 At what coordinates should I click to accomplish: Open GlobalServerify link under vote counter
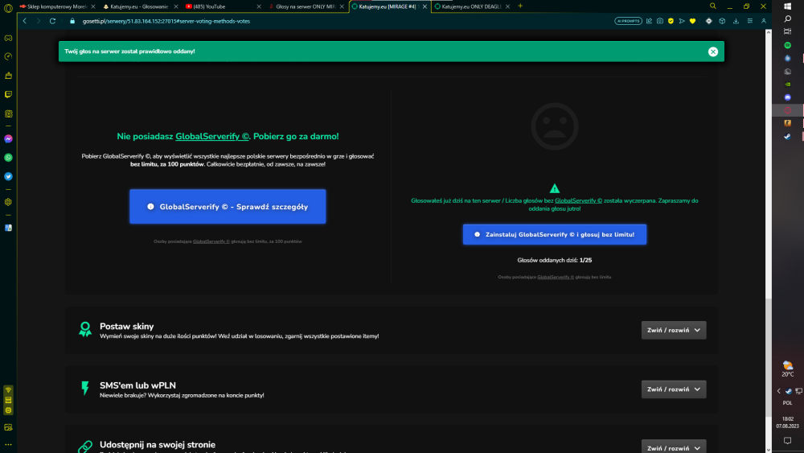[x=556, y=277]
